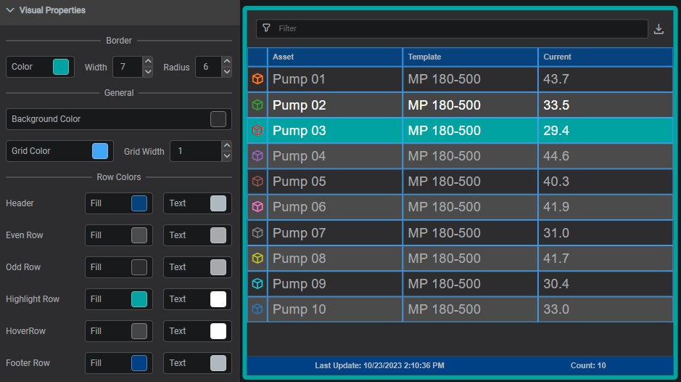
Task: Select the Pump 05 asset cell
Action: [335, 182]
